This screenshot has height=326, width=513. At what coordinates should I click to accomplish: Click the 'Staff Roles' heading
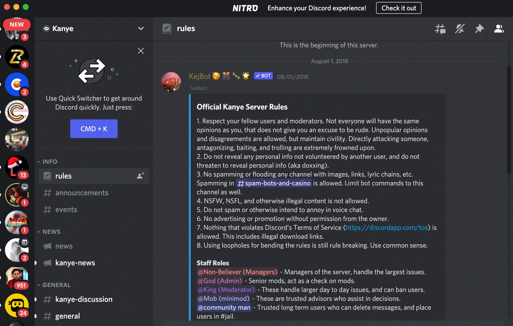coord(213,263)
